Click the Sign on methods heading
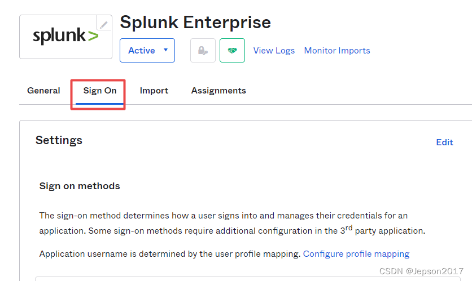472x281 pixels. coord(80,186)
